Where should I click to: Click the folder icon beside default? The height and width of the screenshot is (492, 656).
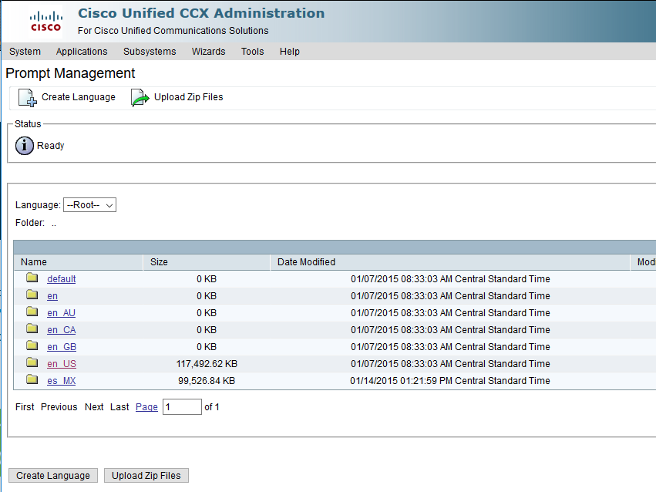tap(32, 278)
